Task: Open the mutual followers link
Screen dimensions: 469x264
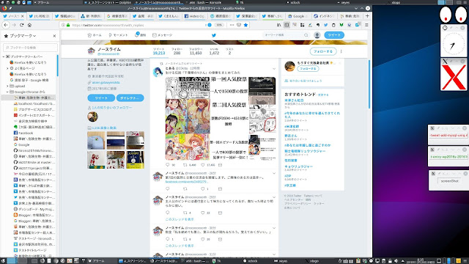Action: [x=112, y=108]
